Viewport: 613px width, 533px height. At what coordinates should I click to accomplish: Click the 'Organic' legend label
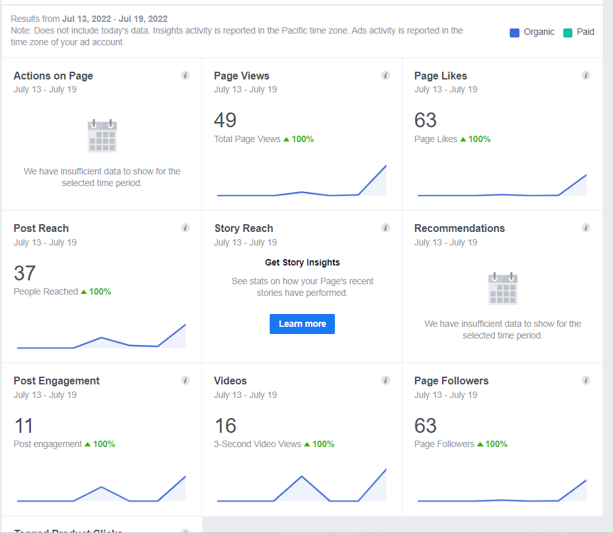[x=539, y=32]
